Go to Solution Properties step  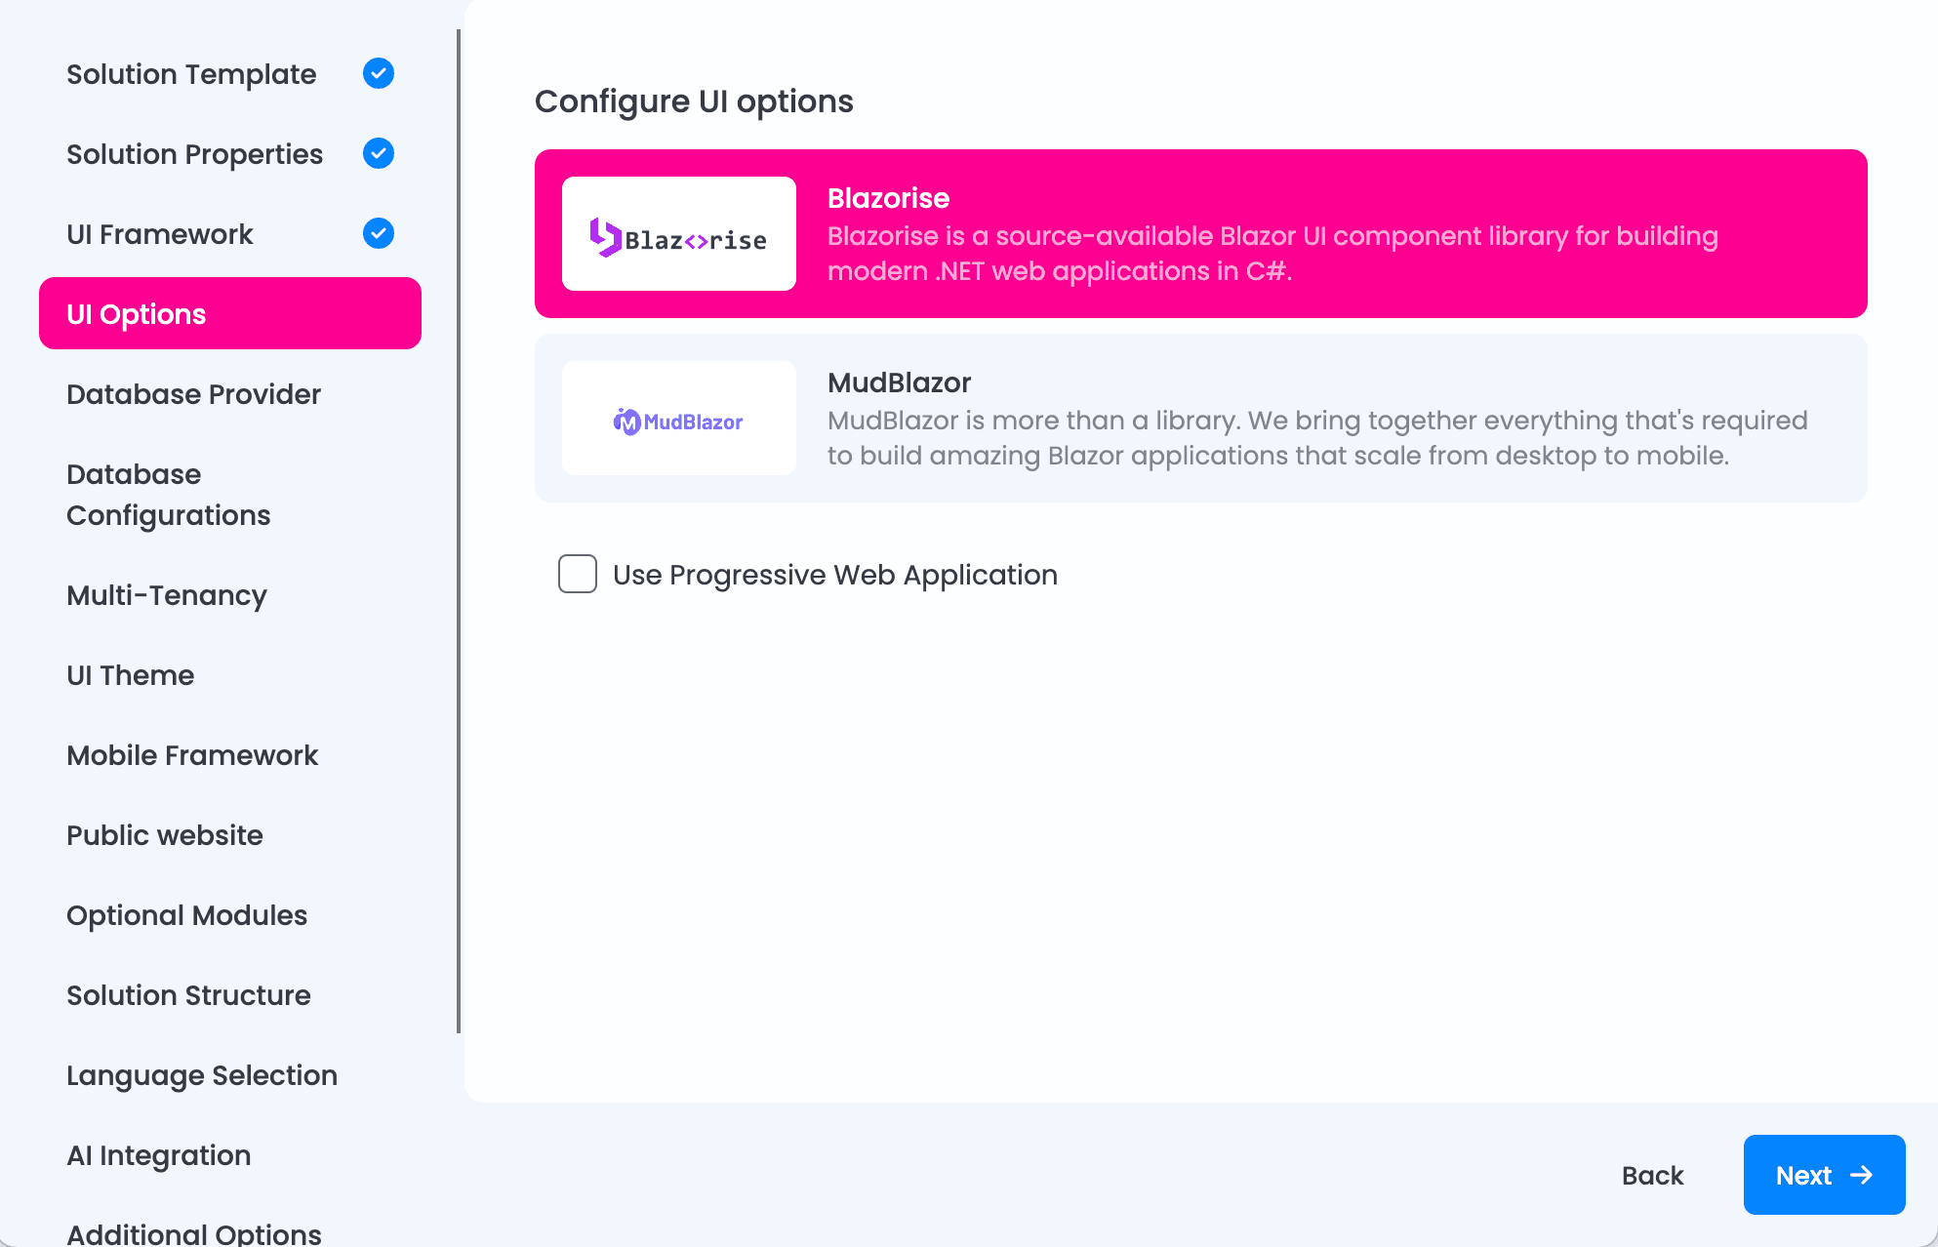point(230,154)
